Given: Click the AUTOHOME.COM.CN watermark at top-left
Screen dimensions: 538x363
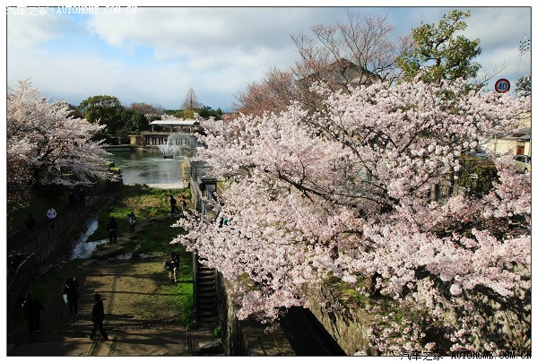Looking at the screenshot, I should [72, 10].
